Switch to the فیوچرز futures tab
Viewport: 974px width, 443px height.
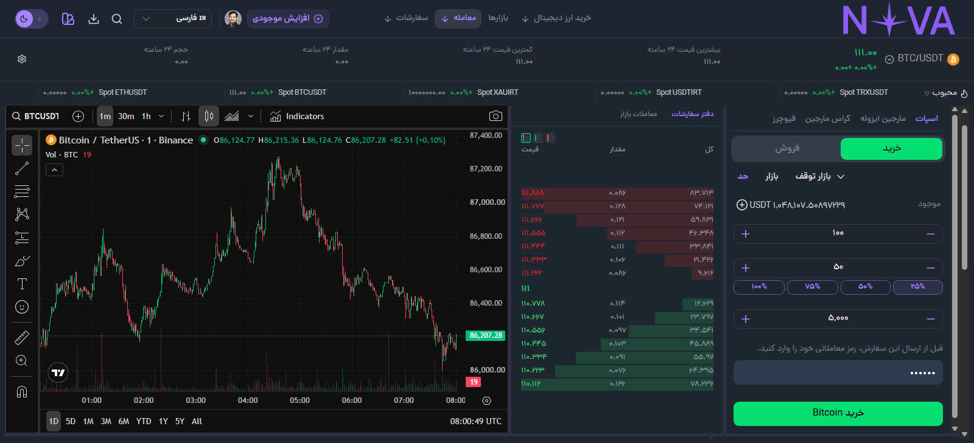[784, 119]
